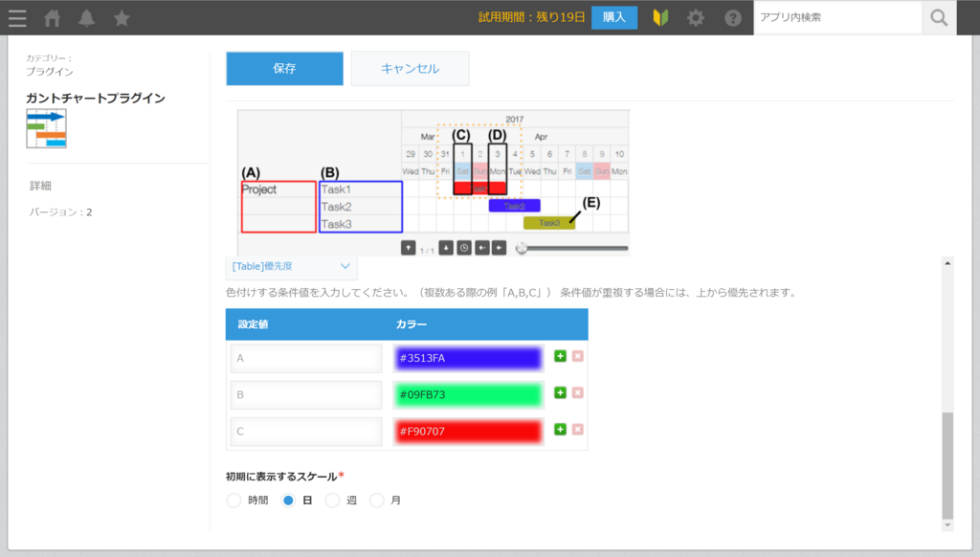Click the setting value field containing A
This screenshot has width=980, height=557.
tap(306, 358)
